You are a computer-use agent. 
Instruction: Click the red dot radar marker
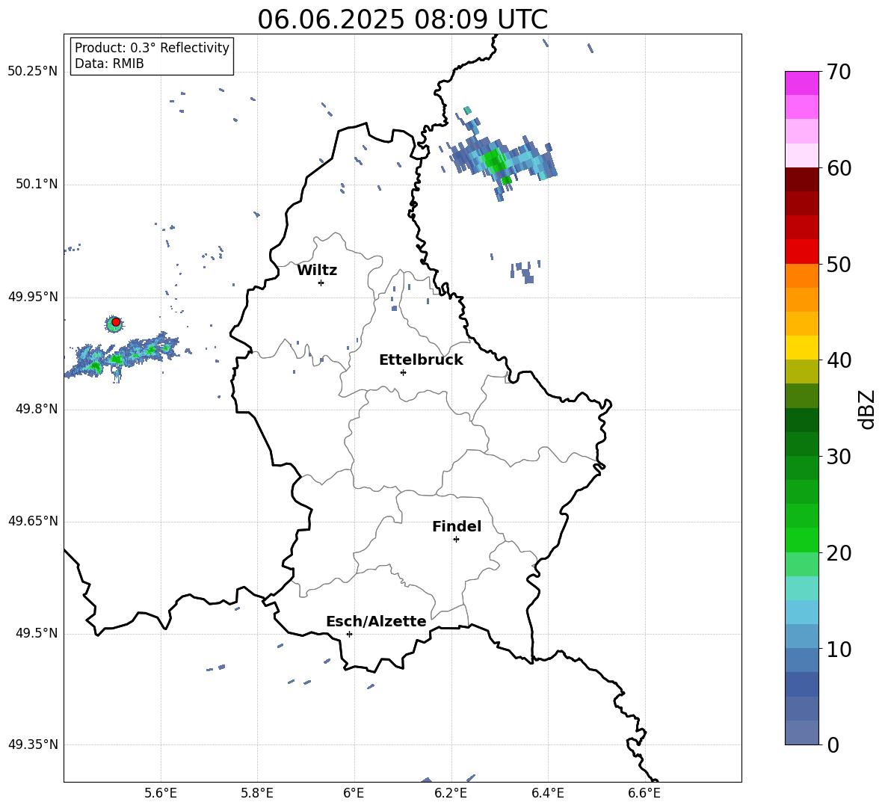tap(116, 322)
